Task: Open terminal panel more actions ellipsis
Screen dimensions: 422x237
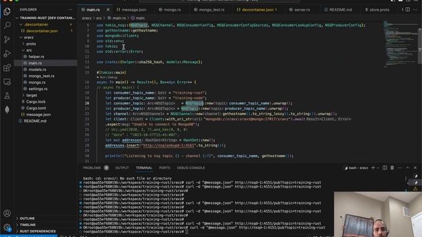Action: pos(400,168)
